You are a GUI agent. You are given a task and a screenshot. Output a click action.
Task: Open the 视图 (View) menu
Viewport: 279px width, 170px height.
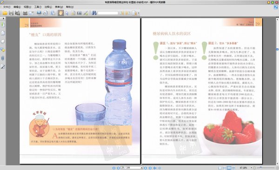27,7
